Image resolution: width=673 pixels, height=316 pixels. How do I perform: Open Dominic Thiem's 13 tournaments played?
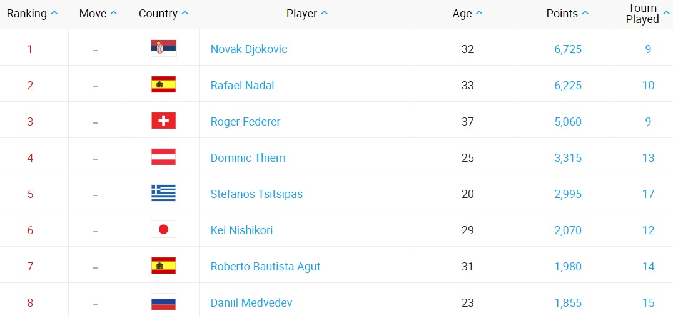[648, 157]
